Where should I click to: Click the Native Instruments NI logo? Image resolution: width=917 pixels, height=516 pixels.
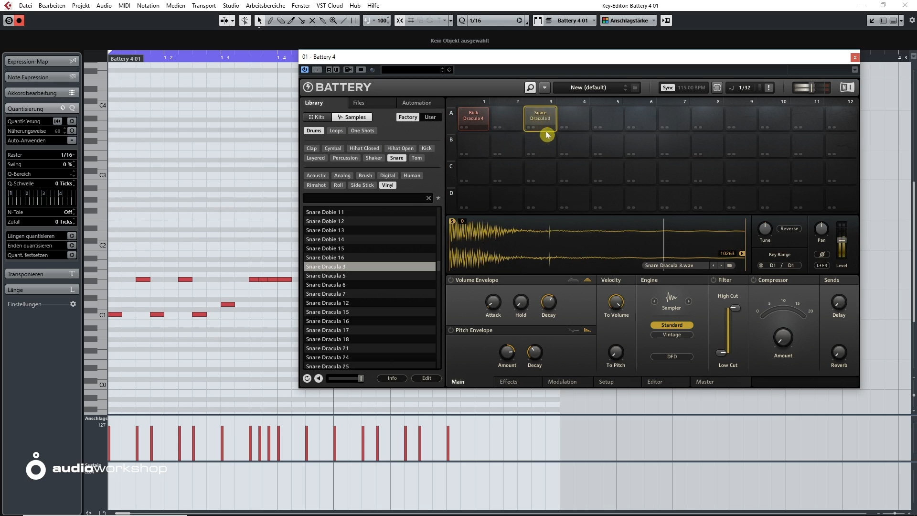(x=847, y=87)
